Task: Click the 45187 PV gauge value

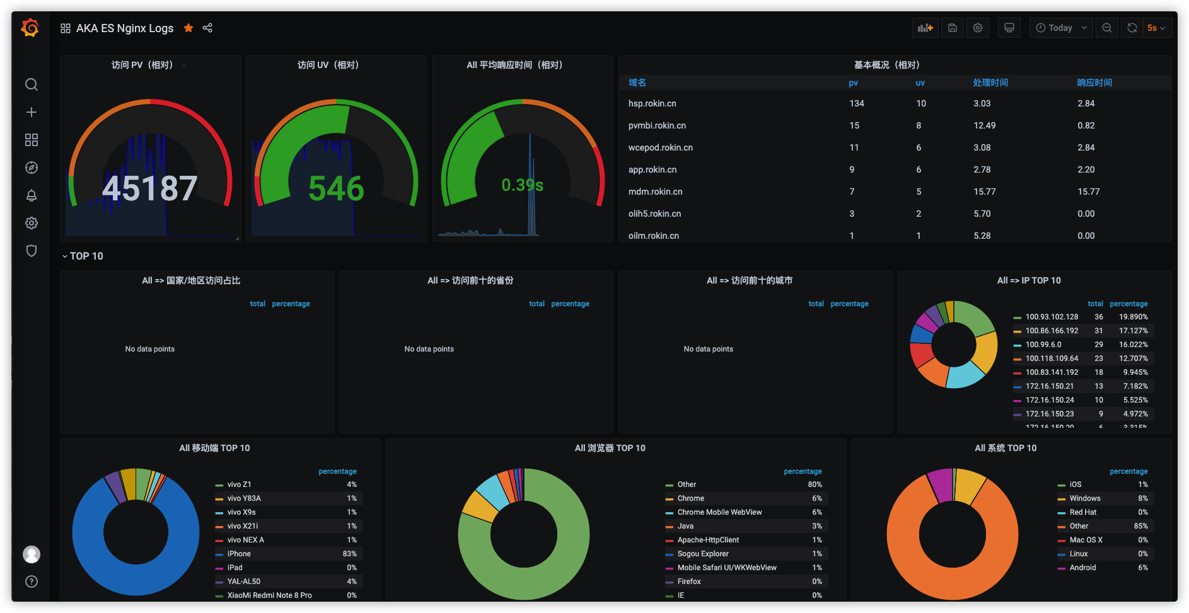Action: 150,188
